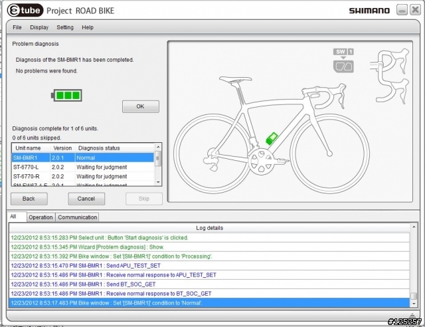Select the ST-6770-R unit row
The image size is (425, 327).
point(82,176)
